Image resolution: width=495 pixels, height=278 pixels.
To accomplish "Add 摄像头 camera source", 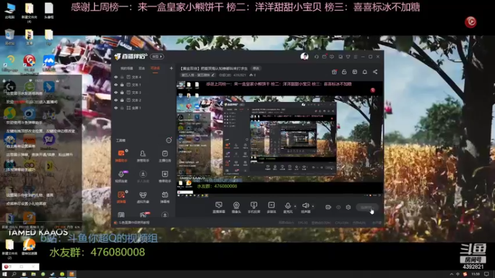I will [236, 208].
